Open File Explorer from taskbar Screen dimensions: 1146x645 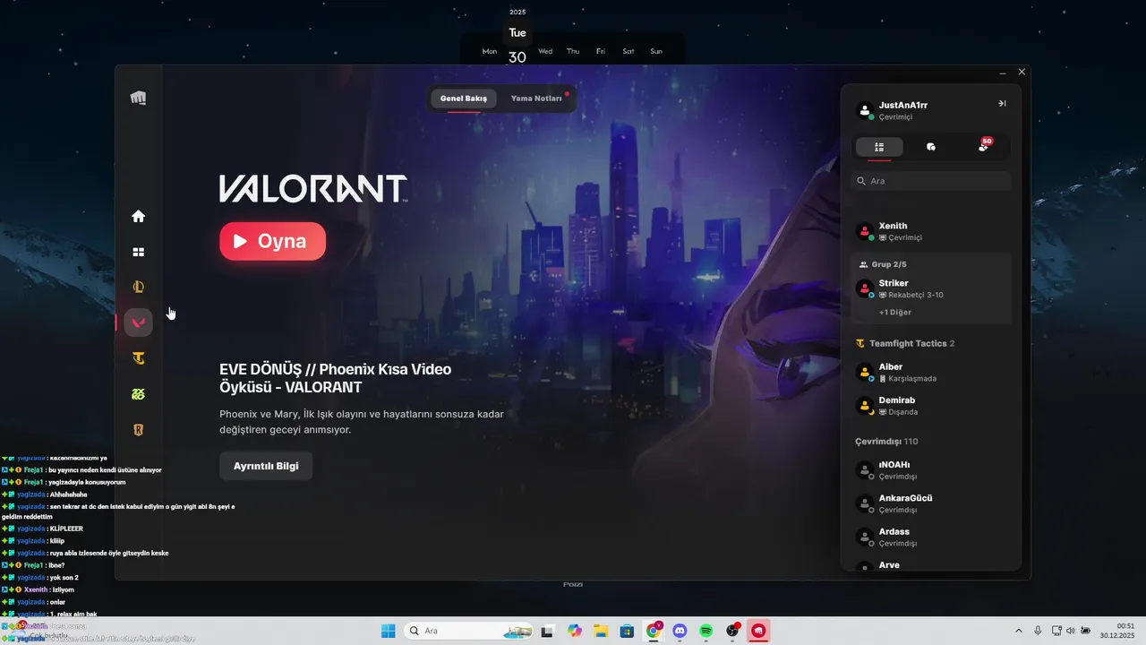(x=601, y=631)
